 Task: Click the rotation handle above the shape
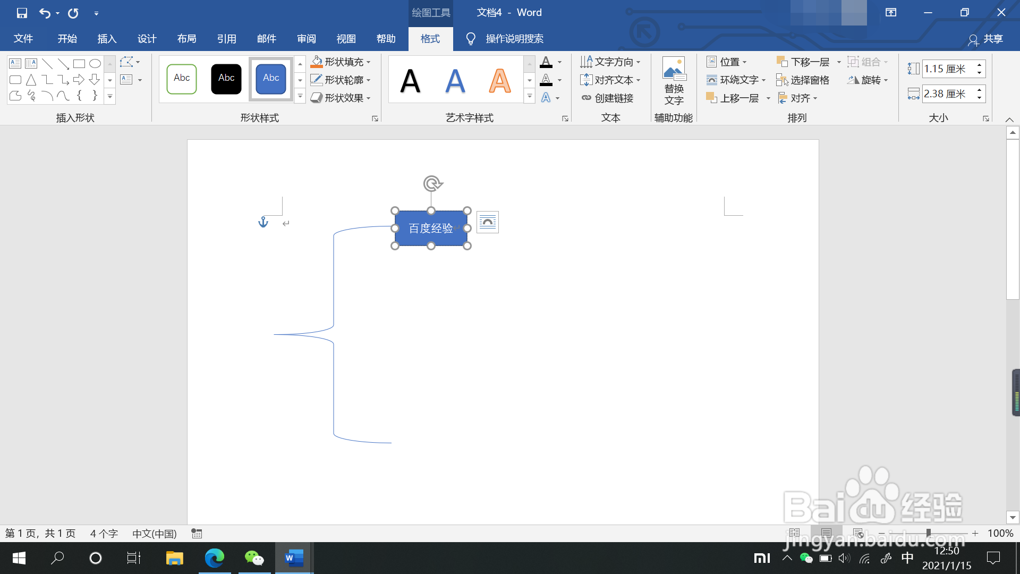click(433, 183)
